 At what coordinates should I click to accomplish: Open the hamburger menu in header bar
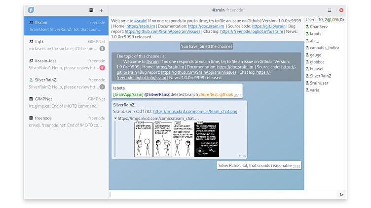pyautogui.click(x=330, y=10)
